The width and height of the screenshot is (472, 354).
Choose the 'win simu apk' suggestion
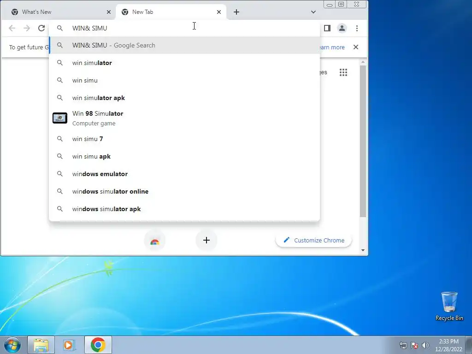pos(184,156)
